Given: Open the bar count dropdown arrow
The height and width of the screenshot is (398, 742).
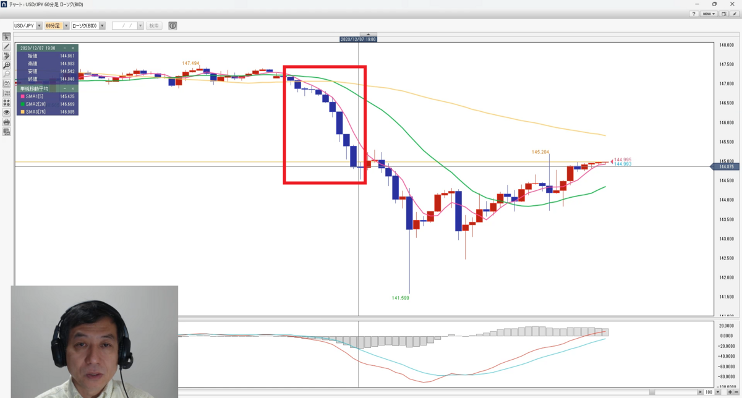Looking at the screenshot, I should pyautogui.click(x=717, y=392).
